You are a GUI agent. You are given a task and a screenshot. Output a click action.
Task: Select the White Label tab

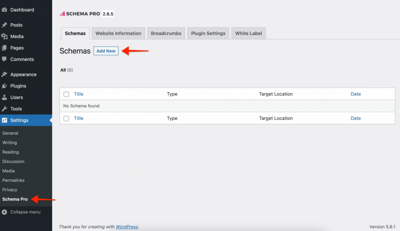(248, 33)
